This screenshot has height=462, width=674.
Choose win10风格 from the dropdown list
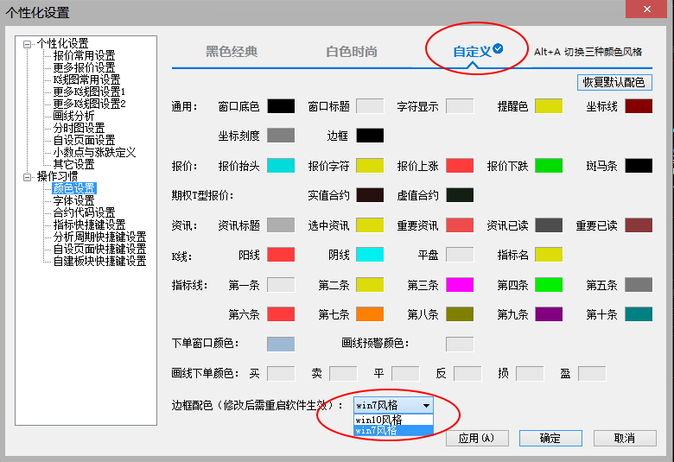click(378, 419)
